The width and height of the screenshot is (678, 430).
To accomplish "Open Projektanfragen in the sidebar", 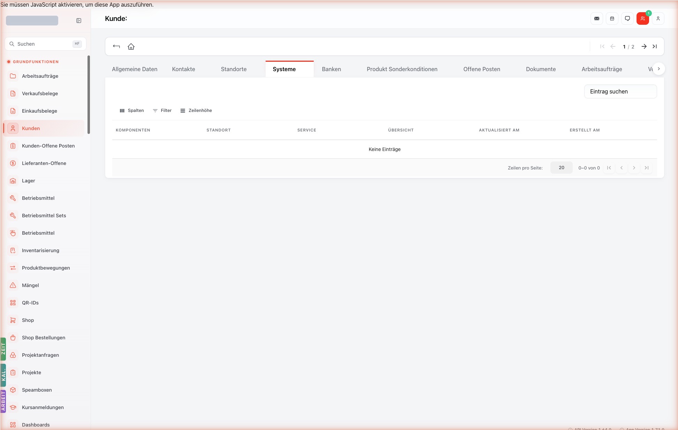I will click(44, 355).
